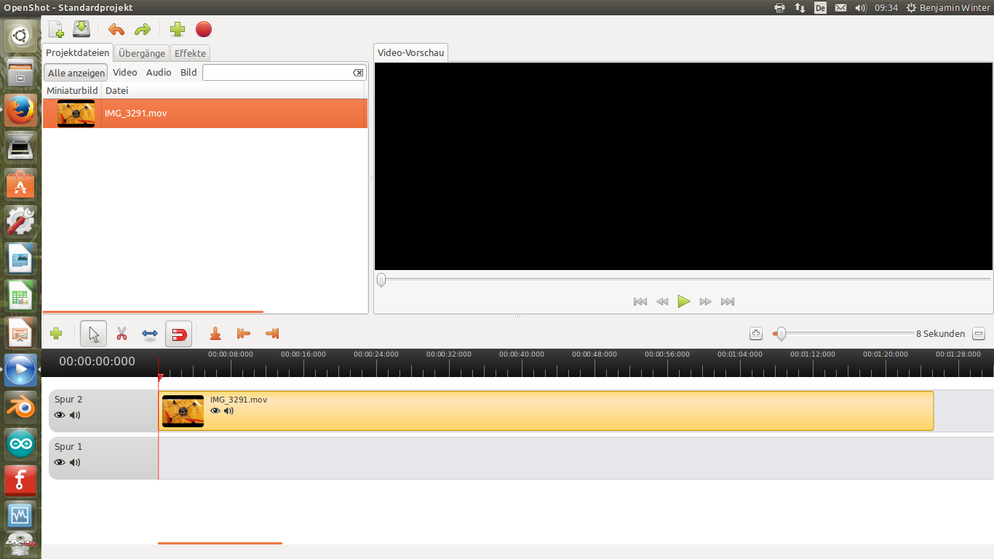Click the Spur 1 track label
This screenshot has width=994, height=559.
[x=68, y=447]
